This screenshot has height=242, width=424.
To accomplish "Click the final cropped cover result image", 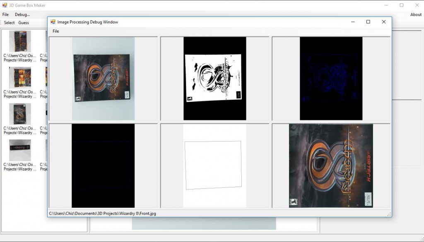I will [331, 165].
